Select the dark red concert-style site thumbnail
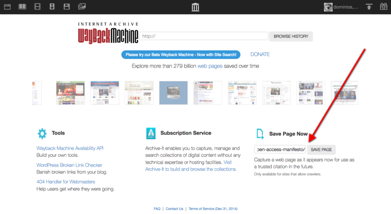The width and height of the screenshot is (391, 214). coord(70,93)
